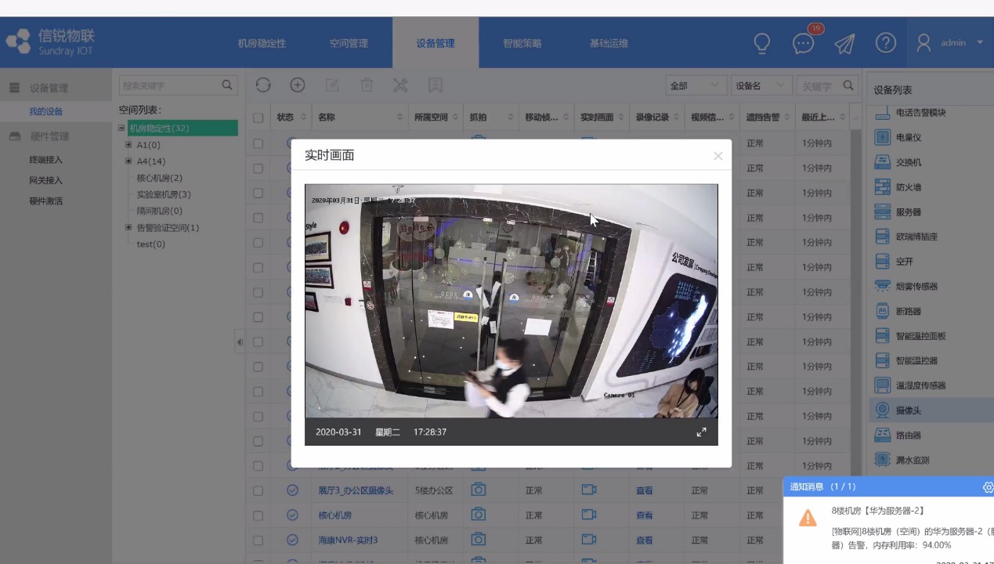Switch to the 空间管理 tab
994x564 pixels.
348,43
